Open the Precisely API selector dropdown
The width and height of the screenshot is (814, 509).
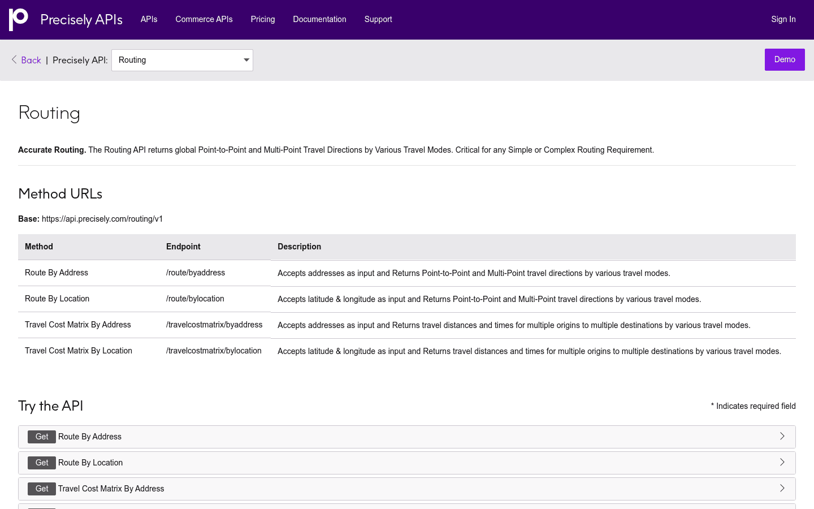pyautogui.click(x=182, y=60)
